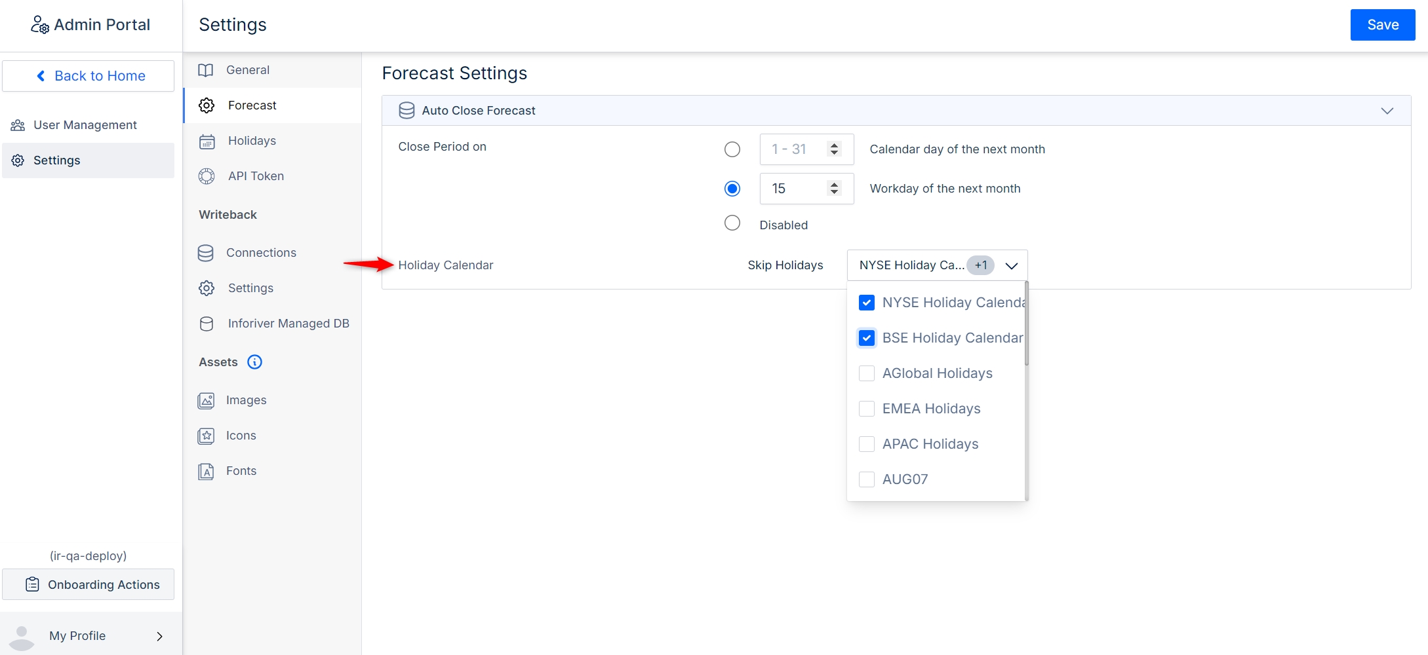Go Back to Home

[89, 76]
